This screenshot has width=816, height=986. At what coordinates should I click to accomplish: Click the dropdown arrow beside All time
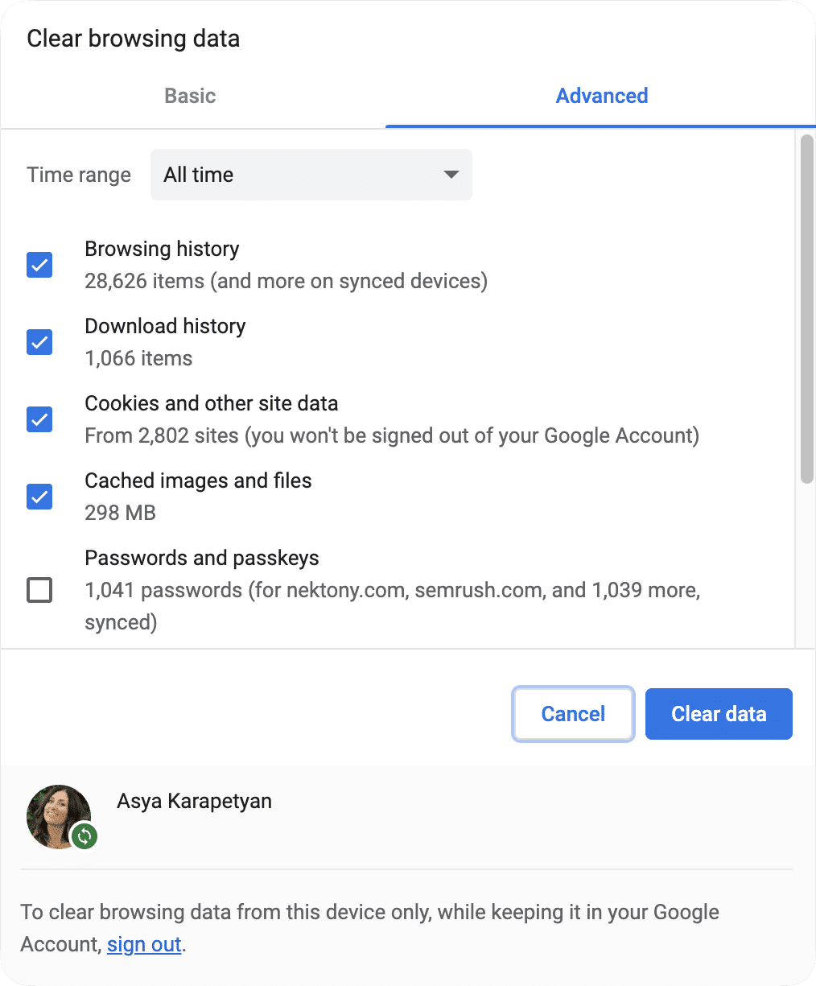451,175
